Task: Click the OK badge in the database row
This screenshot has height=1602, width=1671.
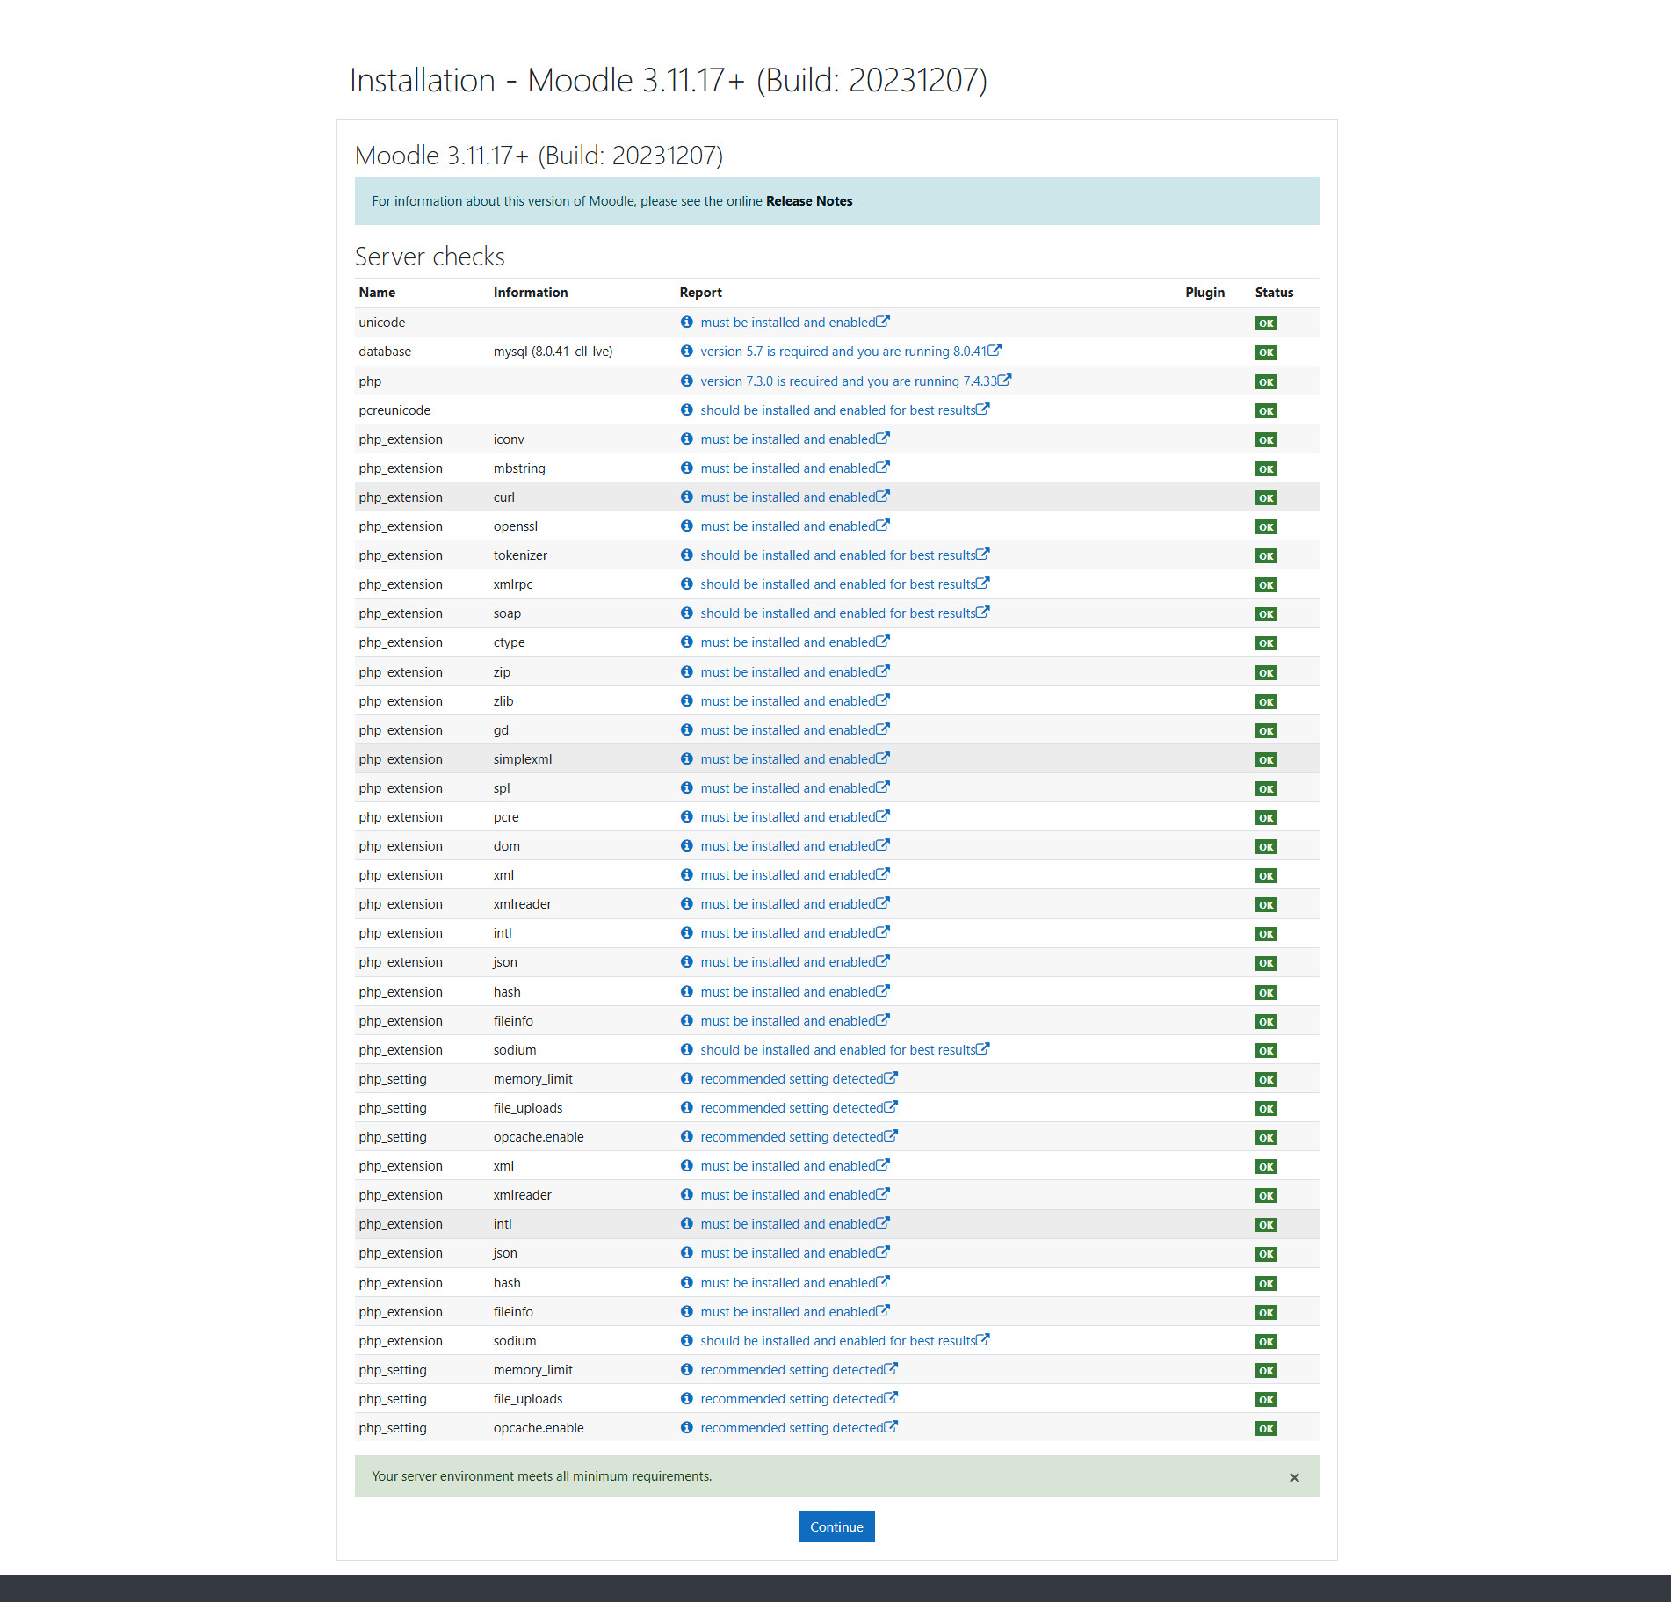Action: pyautogui.click(x=1265, y=352)
